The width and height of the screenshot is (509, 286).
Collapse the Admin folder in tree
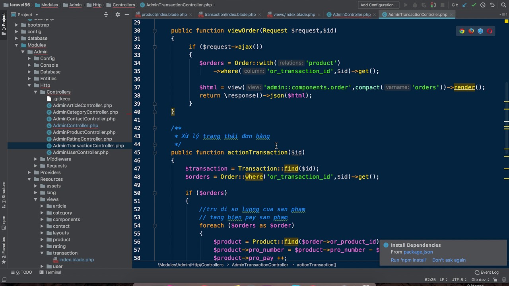pos(23,52)
